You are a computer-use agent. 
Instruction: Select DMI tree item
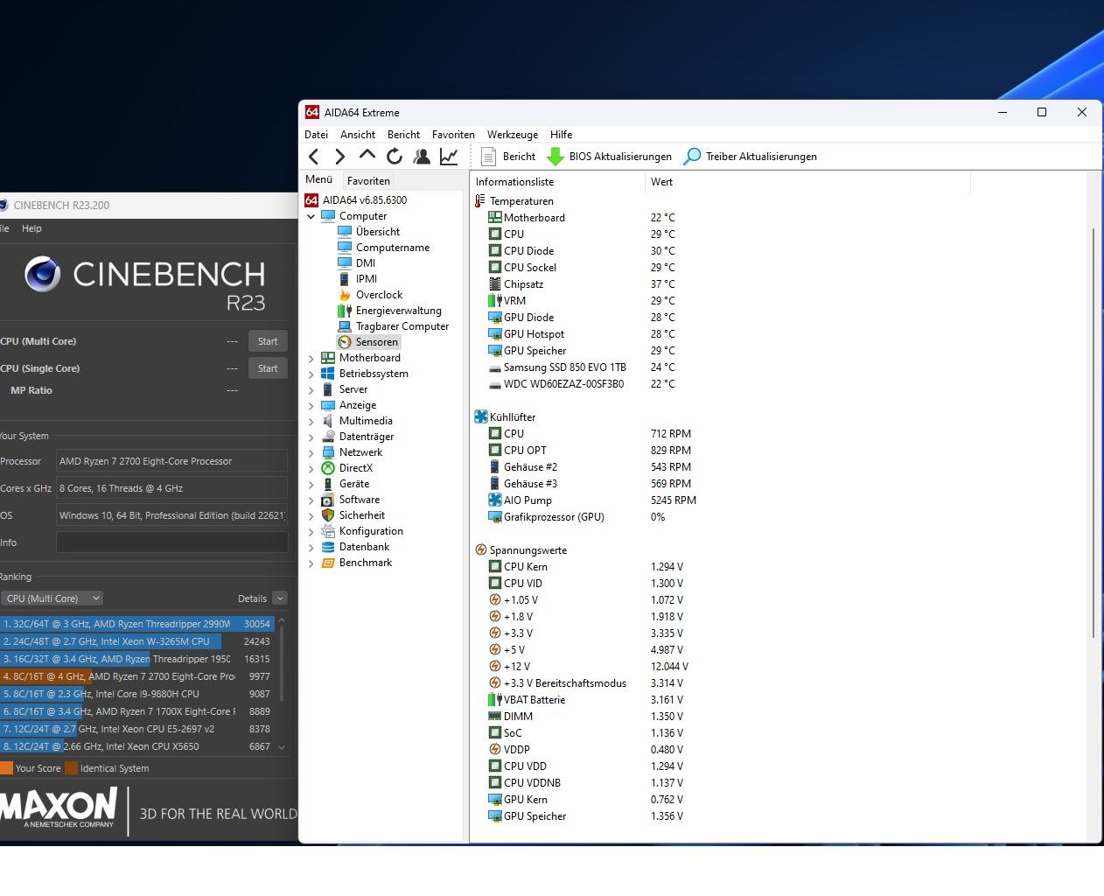357,263
